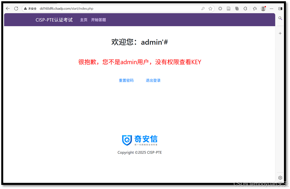The width and height of the screenshot is (290, 189).
Task: Click the page preview reader icon
Action: pyautogui.click(x=229, y=9)
